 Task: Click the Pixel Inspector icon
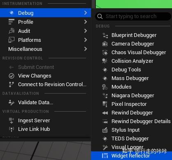point(105,104)
